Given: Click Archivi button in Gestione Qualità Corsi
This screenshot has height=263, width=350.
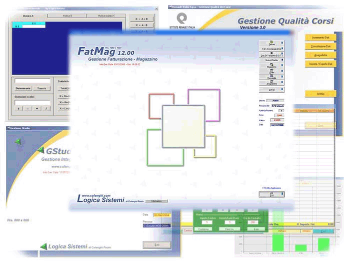Looking at the screenshot, I should pyautogui.click(x=320, y=94).
